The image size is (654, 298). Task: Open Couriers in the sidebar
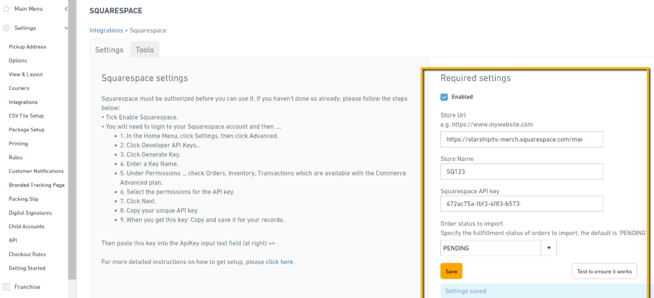coord(19,88)
